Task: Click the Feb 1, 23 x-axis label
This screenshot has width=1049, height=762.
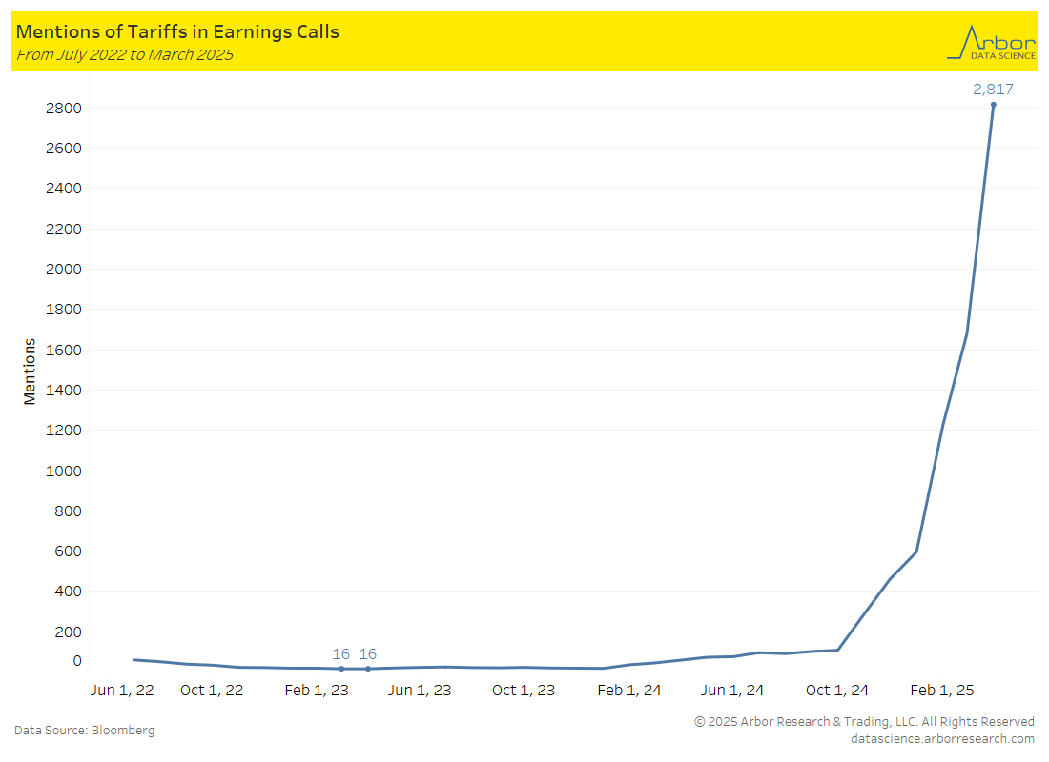Action: tap(317, 690)
